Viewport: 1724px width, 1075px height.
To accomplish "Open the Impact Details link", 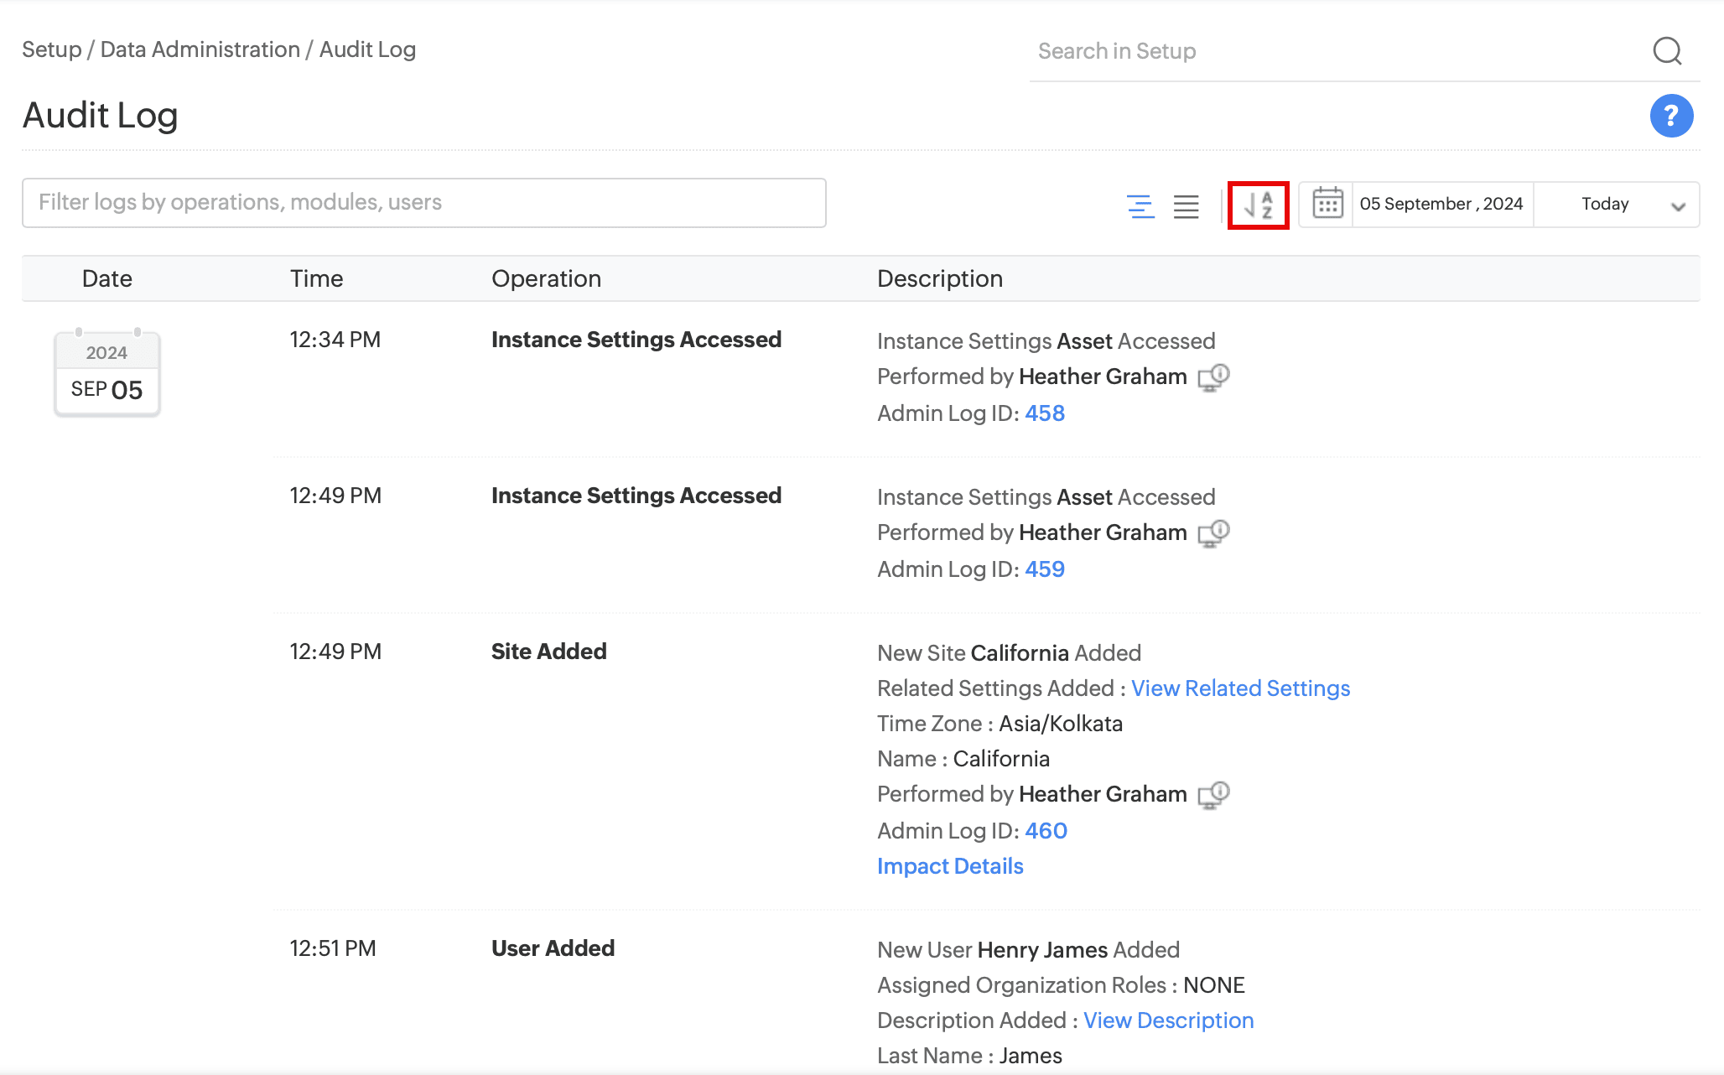I will [950, 866].
